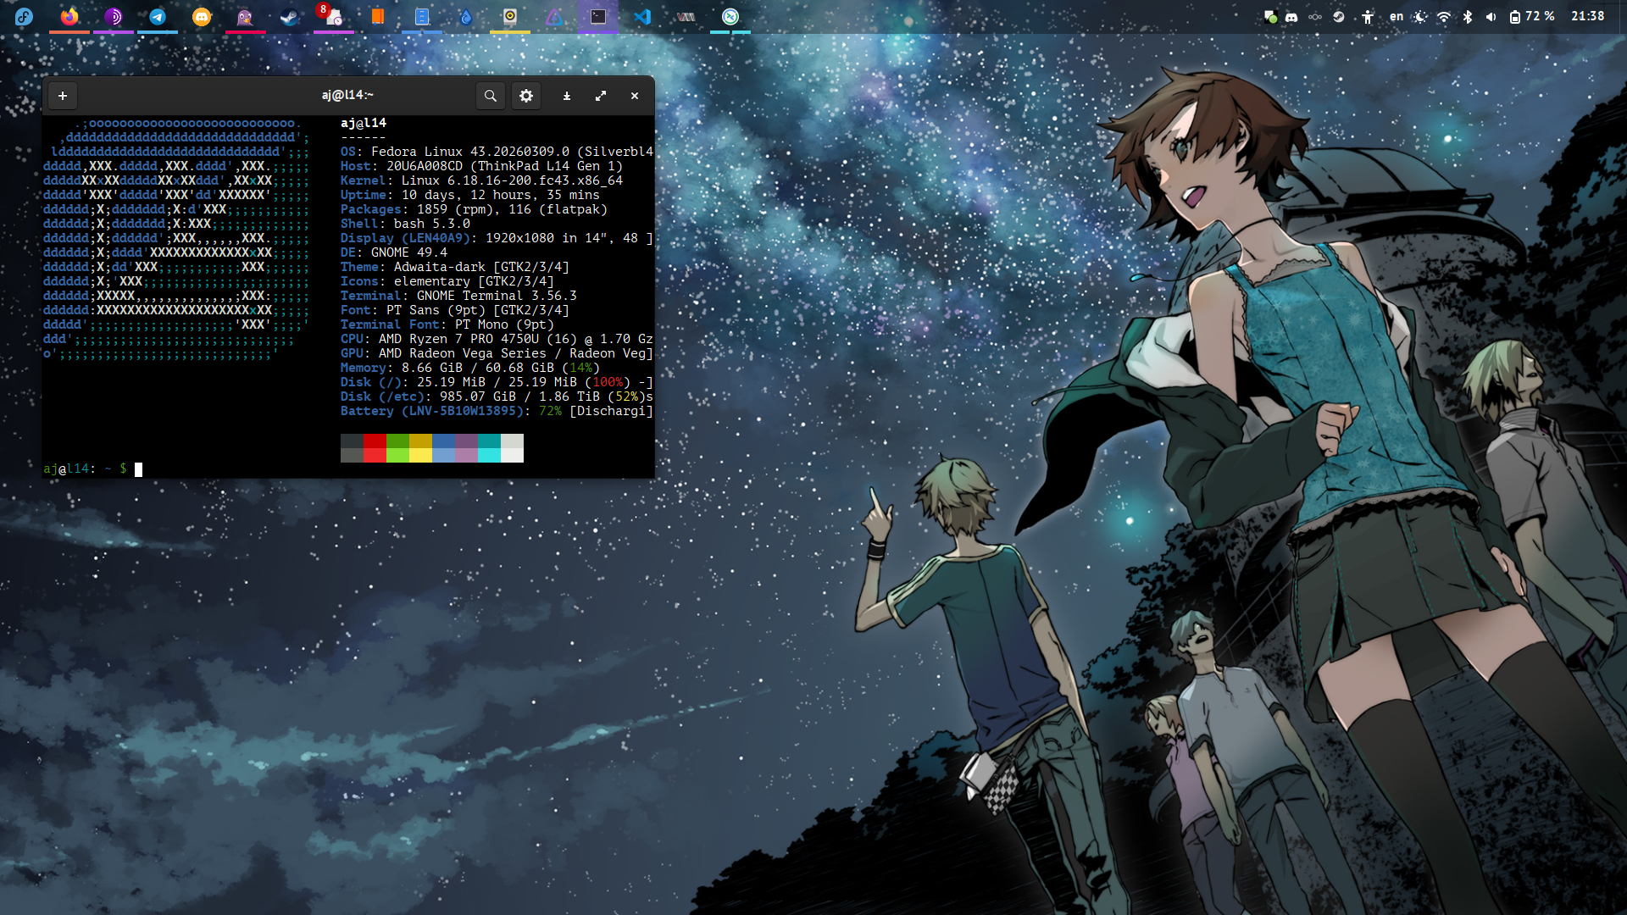Image resolution: width=1627 pixels, height=915 pixels.
Task: Toggle the Bluetooth indicator in top bar
Action: 1468,16
